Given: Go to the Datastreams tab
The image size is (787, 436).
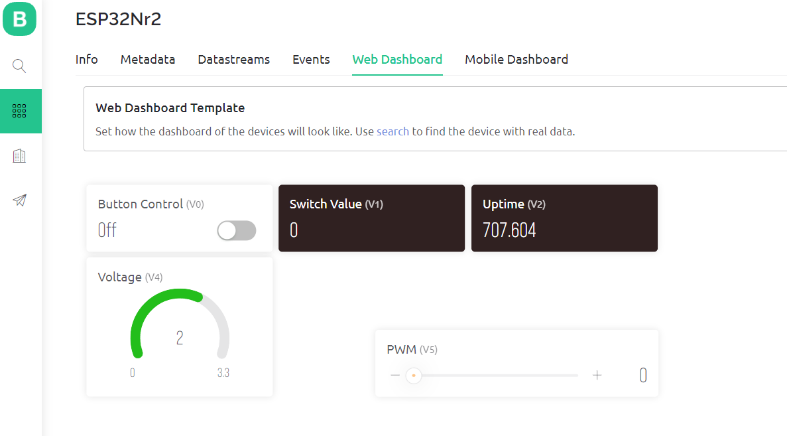Looking at the screenshot, I should tap(233, 60).
